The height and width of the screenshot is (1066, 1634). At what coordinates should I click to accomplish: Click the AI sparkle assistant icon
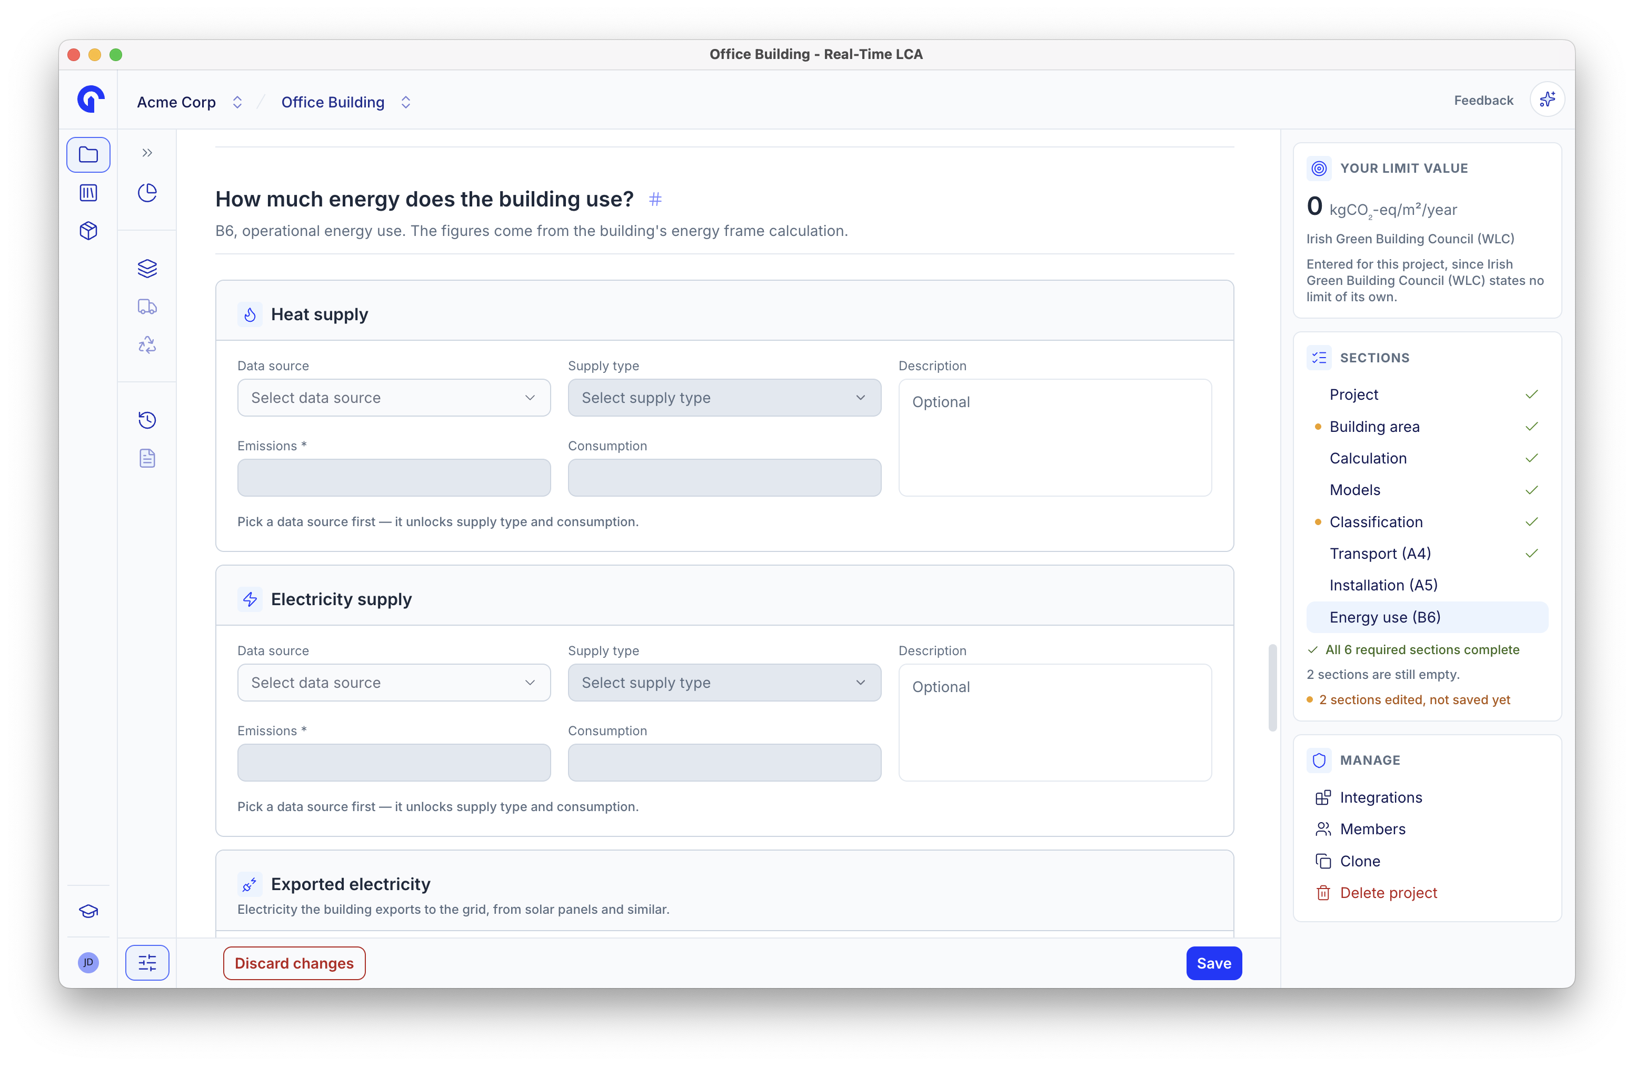point(1547,100)
